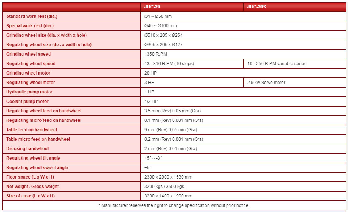Click the Ø305 x 205 x Ø127 value
The width and height of the screenshot is (348, 212).
click(163, 45)
